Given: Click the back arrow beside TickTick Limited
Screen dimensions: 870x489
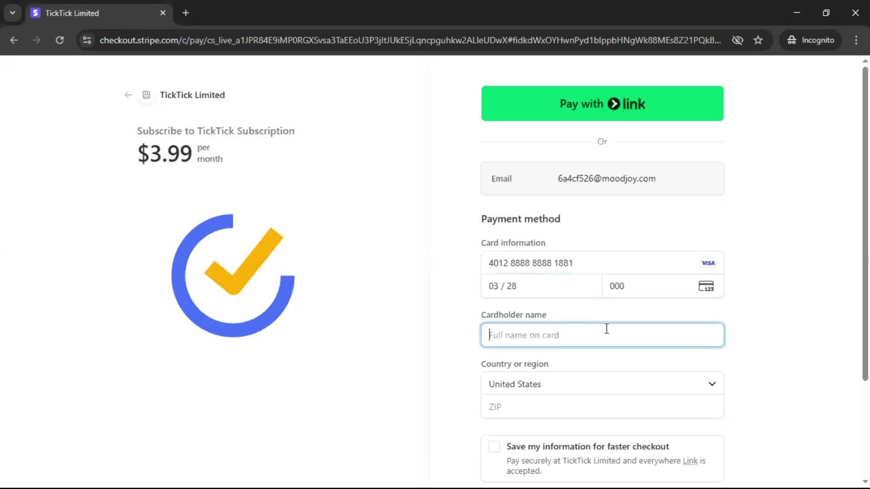Looking at the screenshot, I should click(128, 95).
